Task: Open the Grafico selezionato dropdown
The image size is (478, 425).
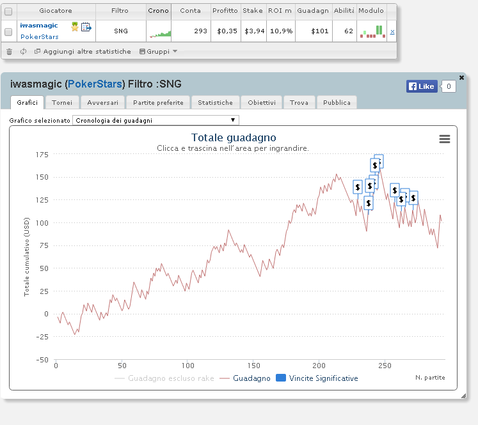Action: point(155,120)
